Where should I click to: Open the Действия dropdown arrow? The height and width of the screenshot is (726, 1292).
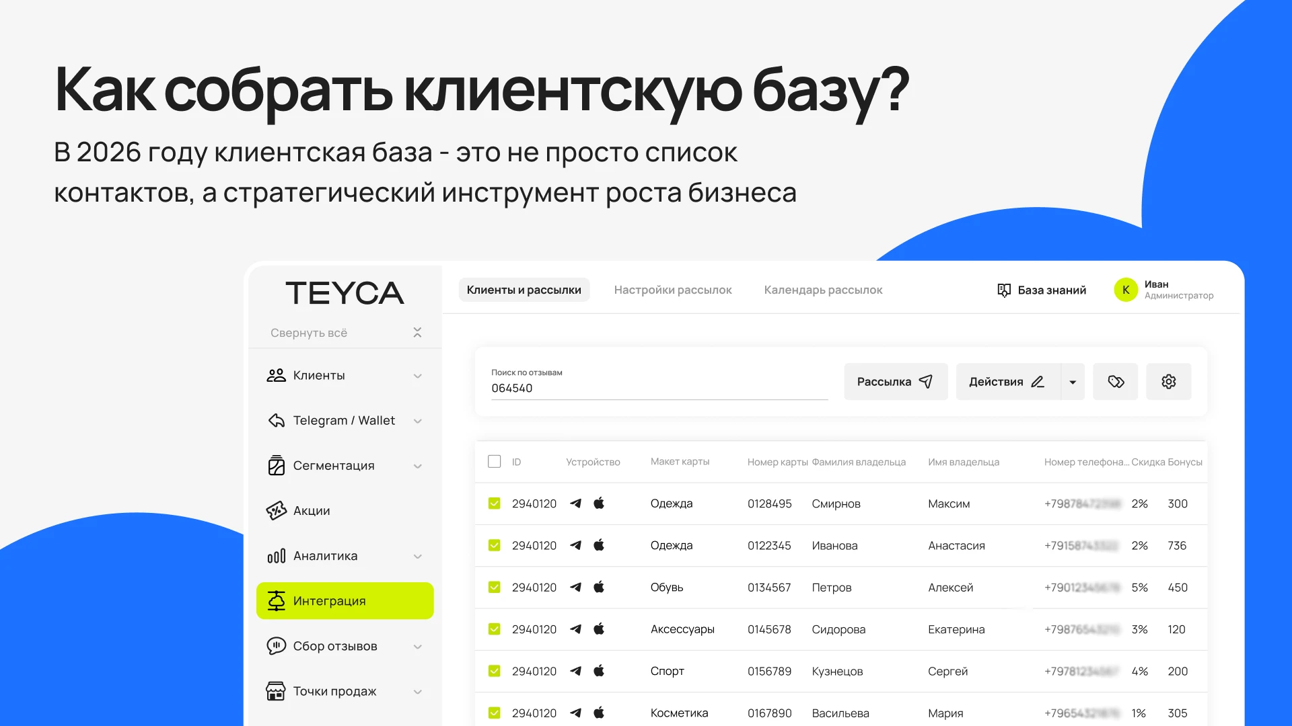[1073, 382]
